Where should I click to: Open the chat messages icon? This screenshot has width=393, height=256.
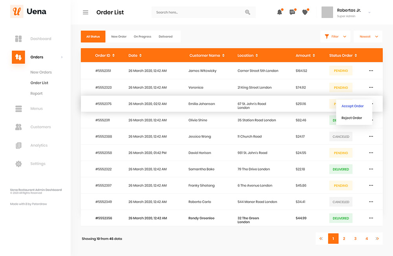pos(292,12)
